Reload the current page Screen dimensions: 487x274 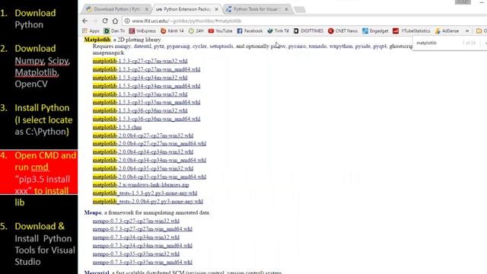coord(105,21)
